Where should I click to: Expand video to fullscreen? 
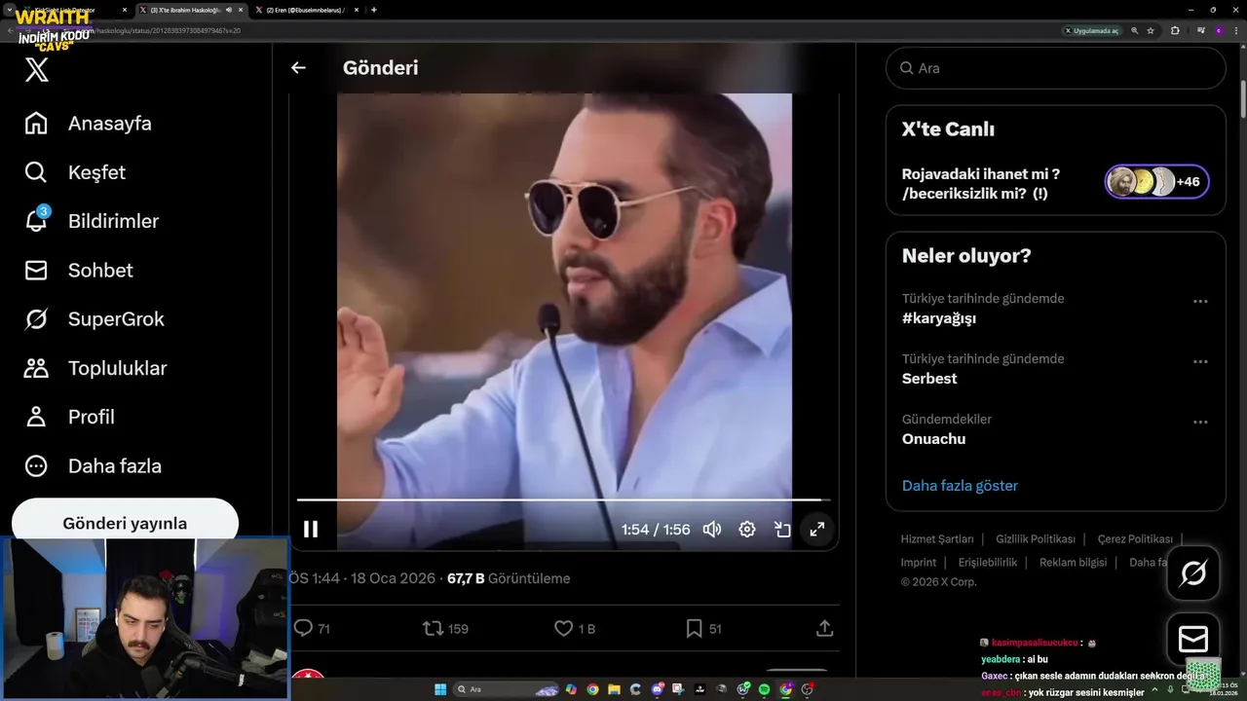pyautogui.click(x=817, y=529)
